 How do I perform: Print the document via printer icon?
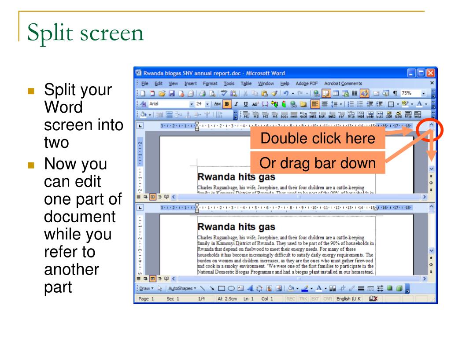pos(203,93)
